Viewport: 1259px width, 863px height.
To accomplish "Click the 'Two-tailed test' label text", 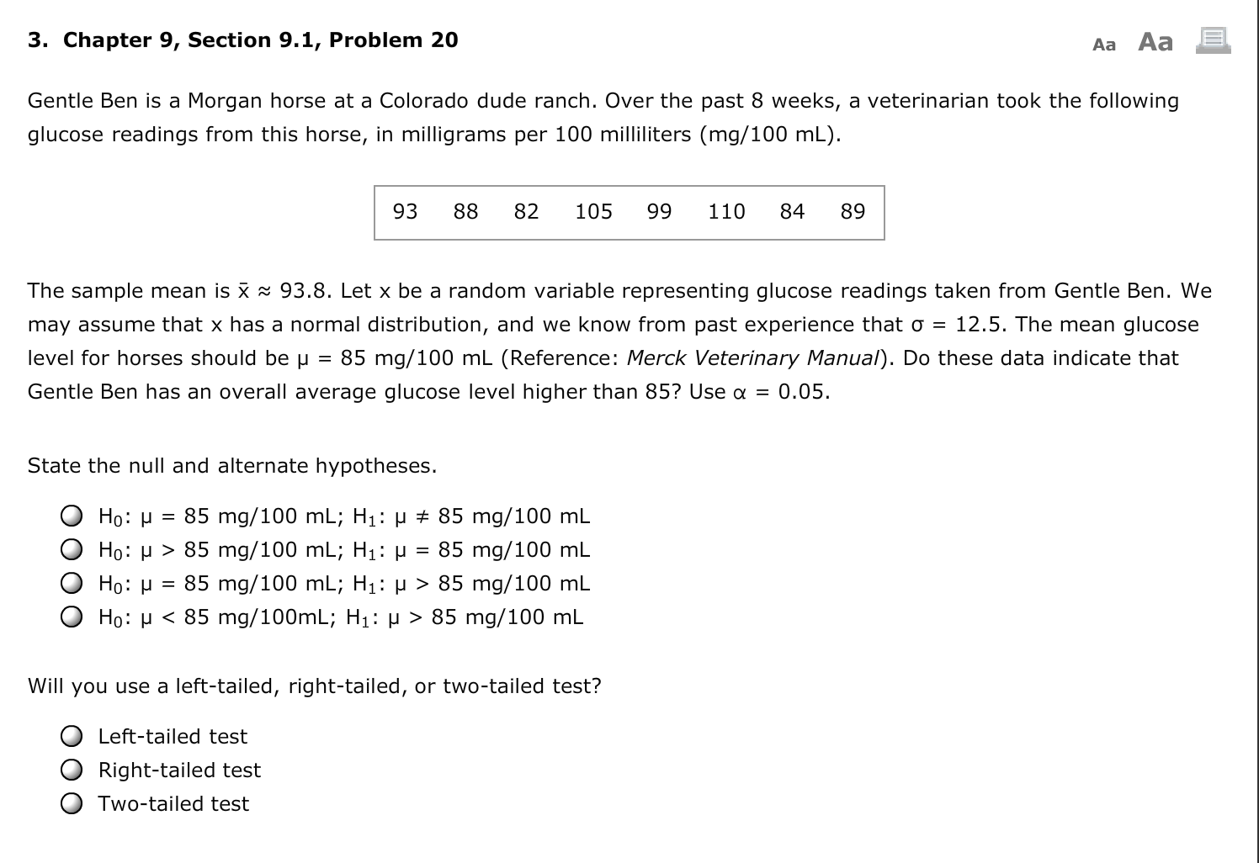I will click(173, 803).
